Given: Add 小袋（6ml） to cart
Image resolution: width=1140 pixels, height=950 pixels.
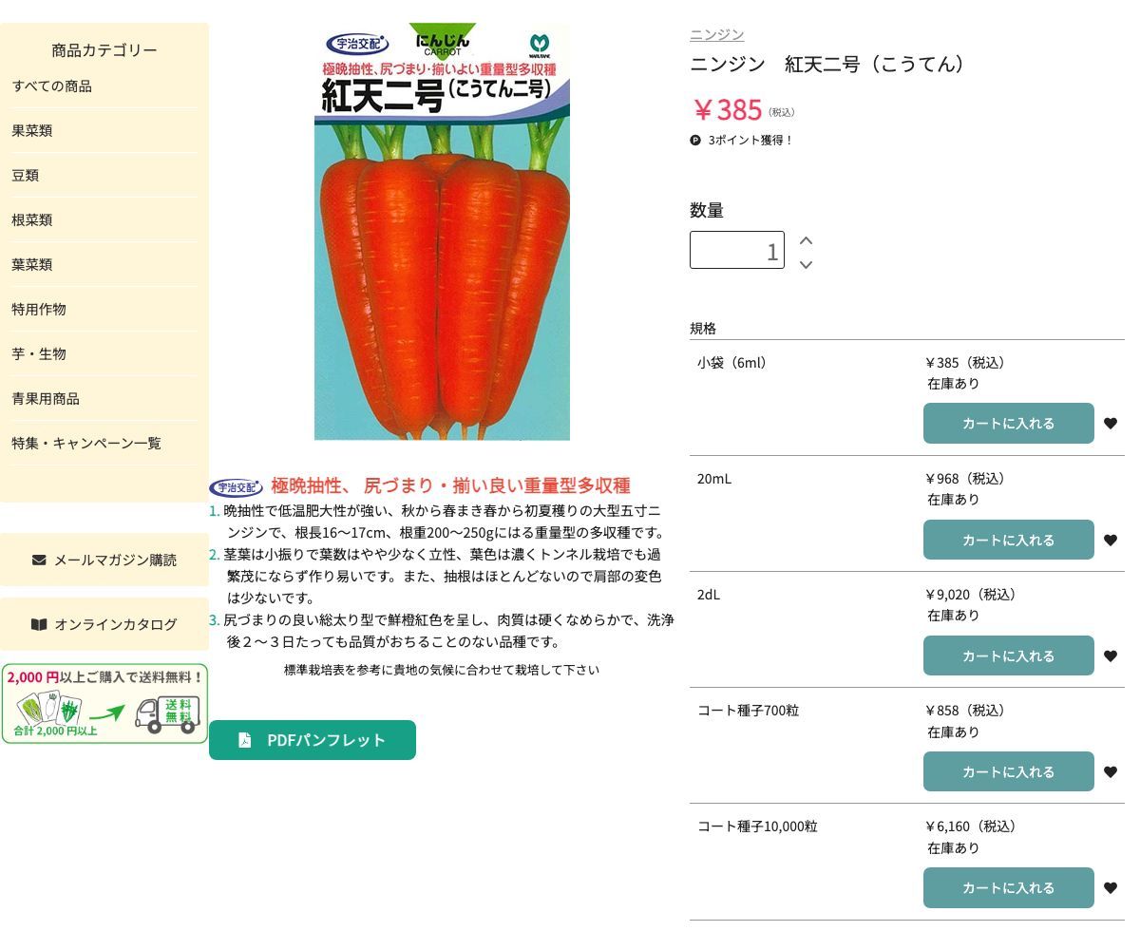Looking at the screenshot, I should pos(1008,424).
